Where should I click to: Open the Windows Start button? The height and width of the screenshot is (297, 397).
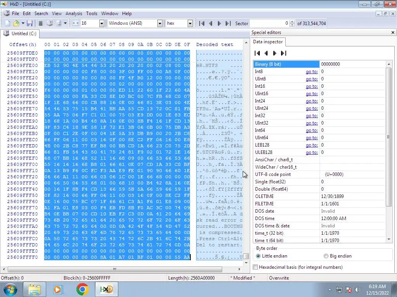(x=10, y=289)
